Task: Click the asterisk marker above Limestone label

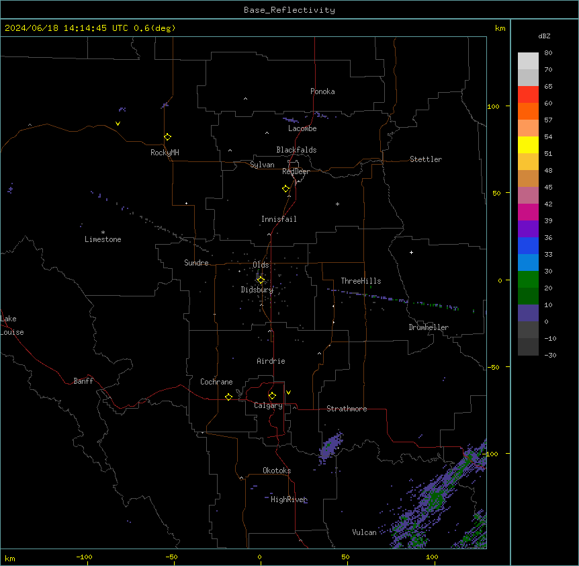Action: pyautogui.click(x=103, y=233)
